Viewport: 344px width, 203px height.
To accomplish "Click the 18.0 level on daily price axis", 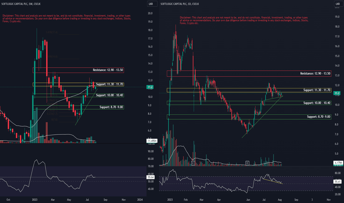I will [x=337, y=27].
